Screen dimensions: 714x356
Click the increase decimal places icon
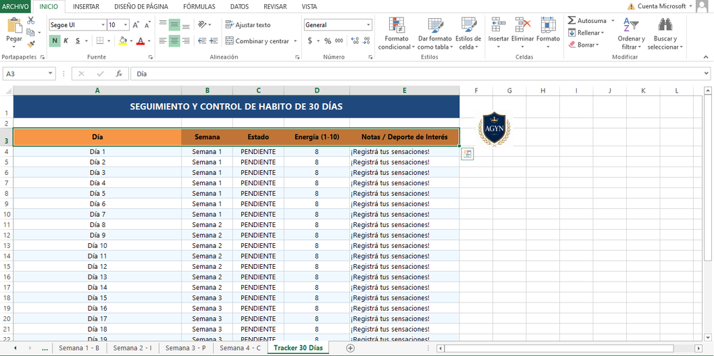[x=355, y=41]
